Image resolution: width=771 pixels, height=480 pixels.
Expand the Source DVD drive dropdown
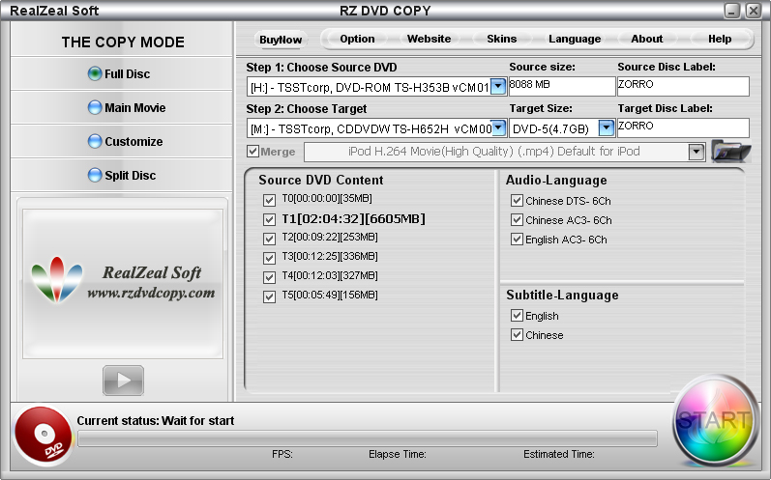[498, 87]
